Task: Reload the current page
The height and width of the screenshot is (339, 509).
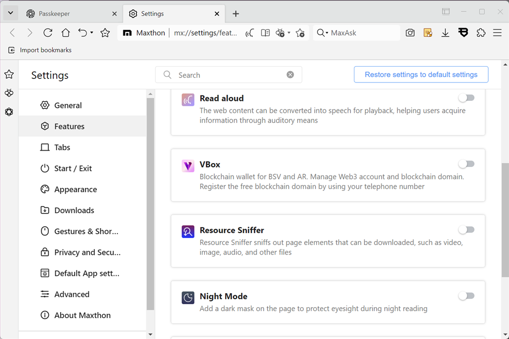Action: click(48, 33)
